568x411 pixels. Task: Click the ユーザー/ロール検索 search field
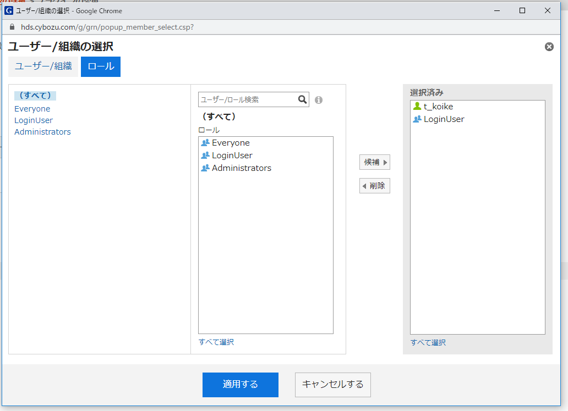(247, 99)
